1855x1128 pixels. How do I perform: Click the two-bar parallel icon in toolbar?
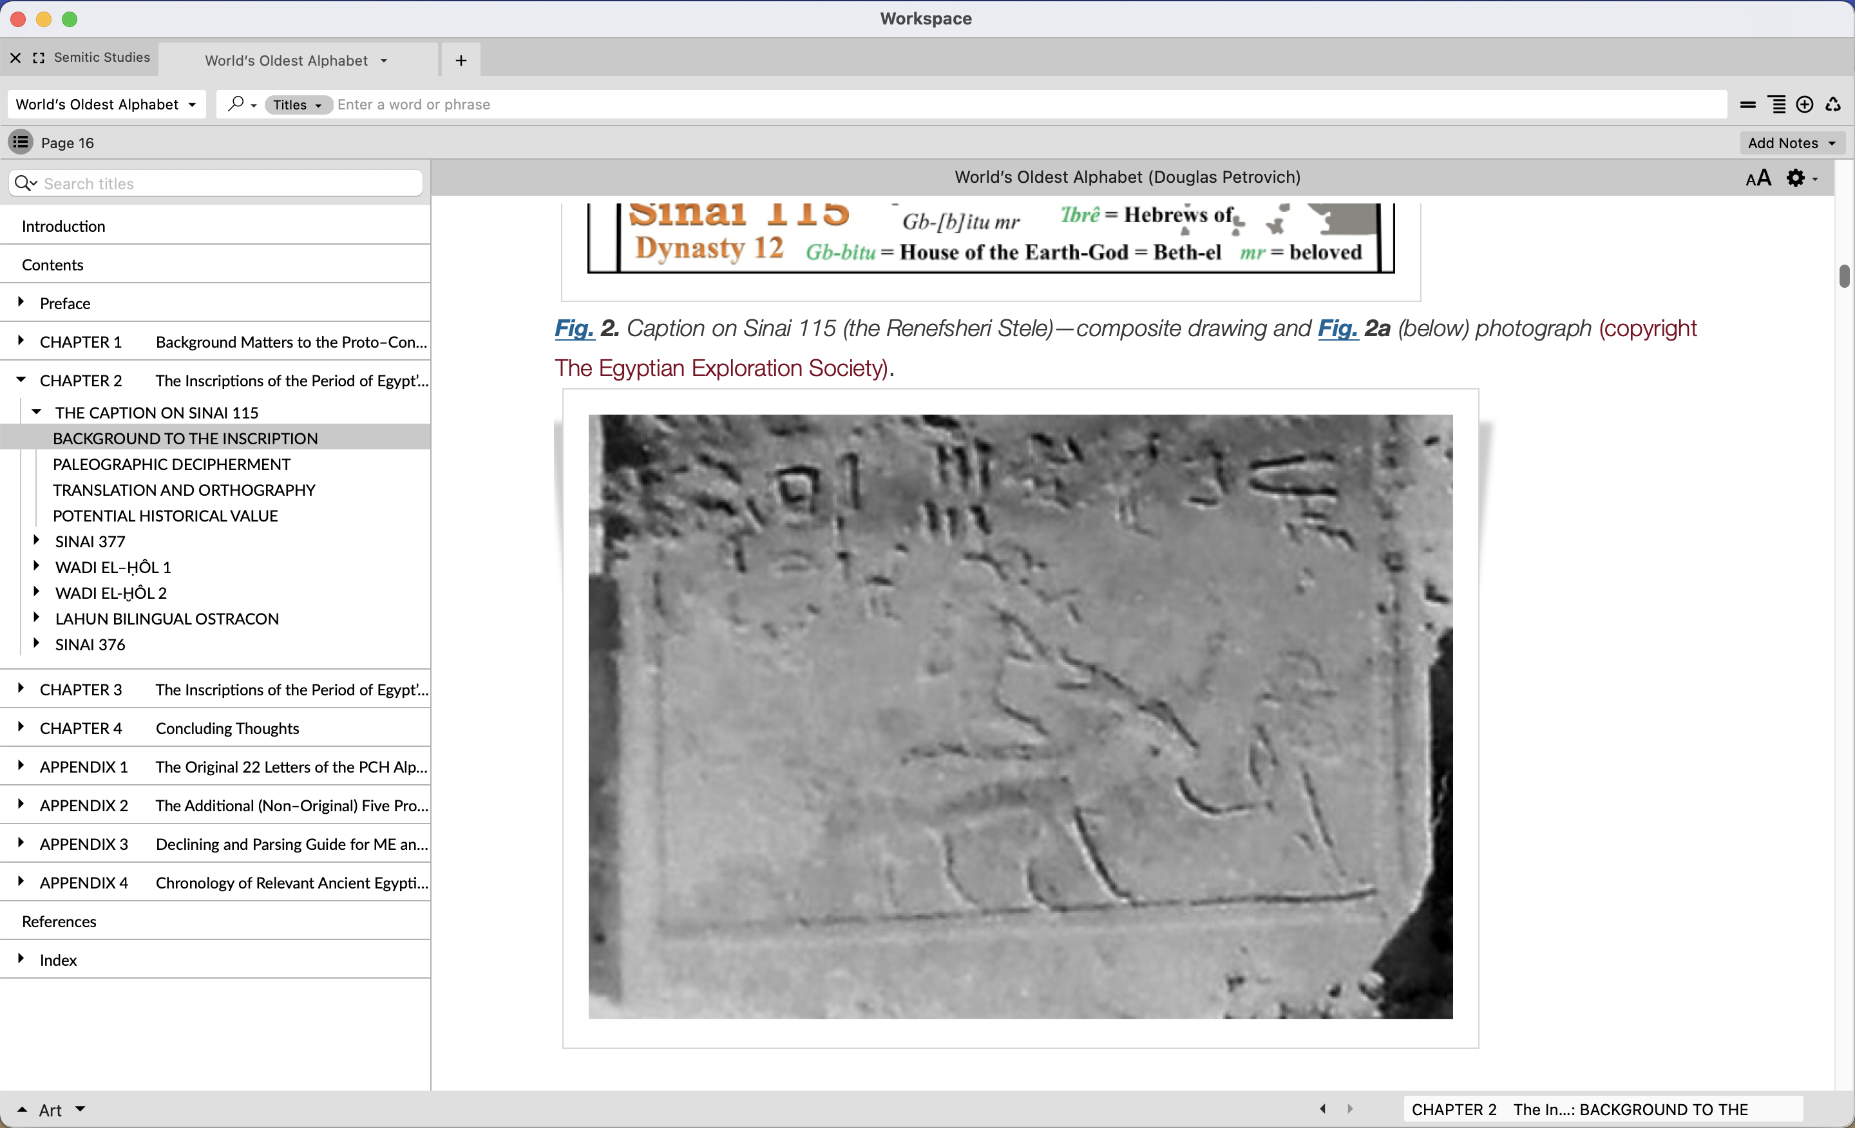(1748, 104)
